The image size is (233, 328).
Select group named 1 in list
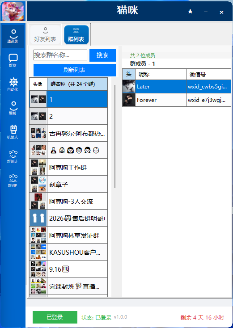click(77, 99)
